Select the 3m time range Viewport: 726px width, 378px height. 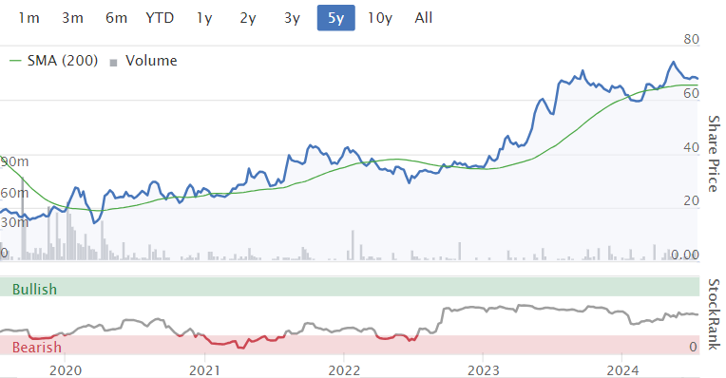click(x=72, y=18)
